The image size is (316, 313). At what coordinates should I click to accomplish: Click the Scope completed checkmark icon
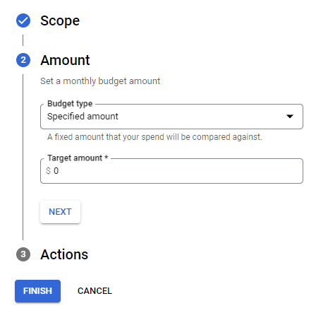pyautogui.click(x=23, y=20)
